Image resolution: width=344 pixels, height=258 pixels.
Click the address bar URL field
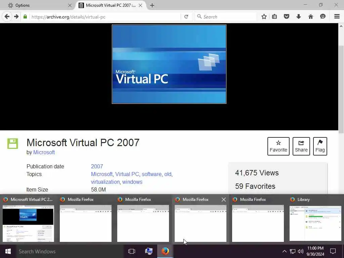point(105,17)
